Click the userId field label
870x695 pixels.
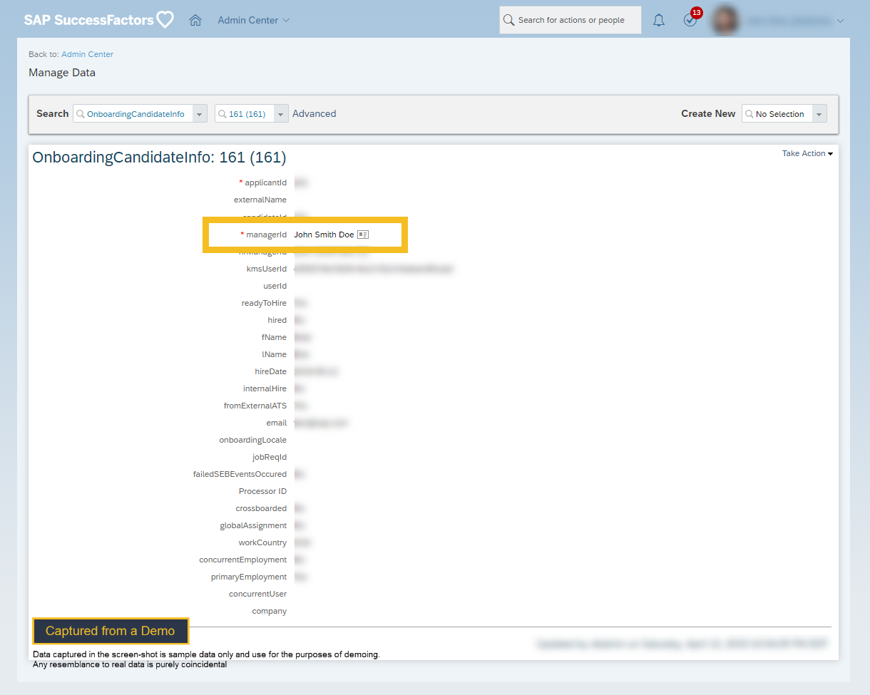tap(275, 286)
